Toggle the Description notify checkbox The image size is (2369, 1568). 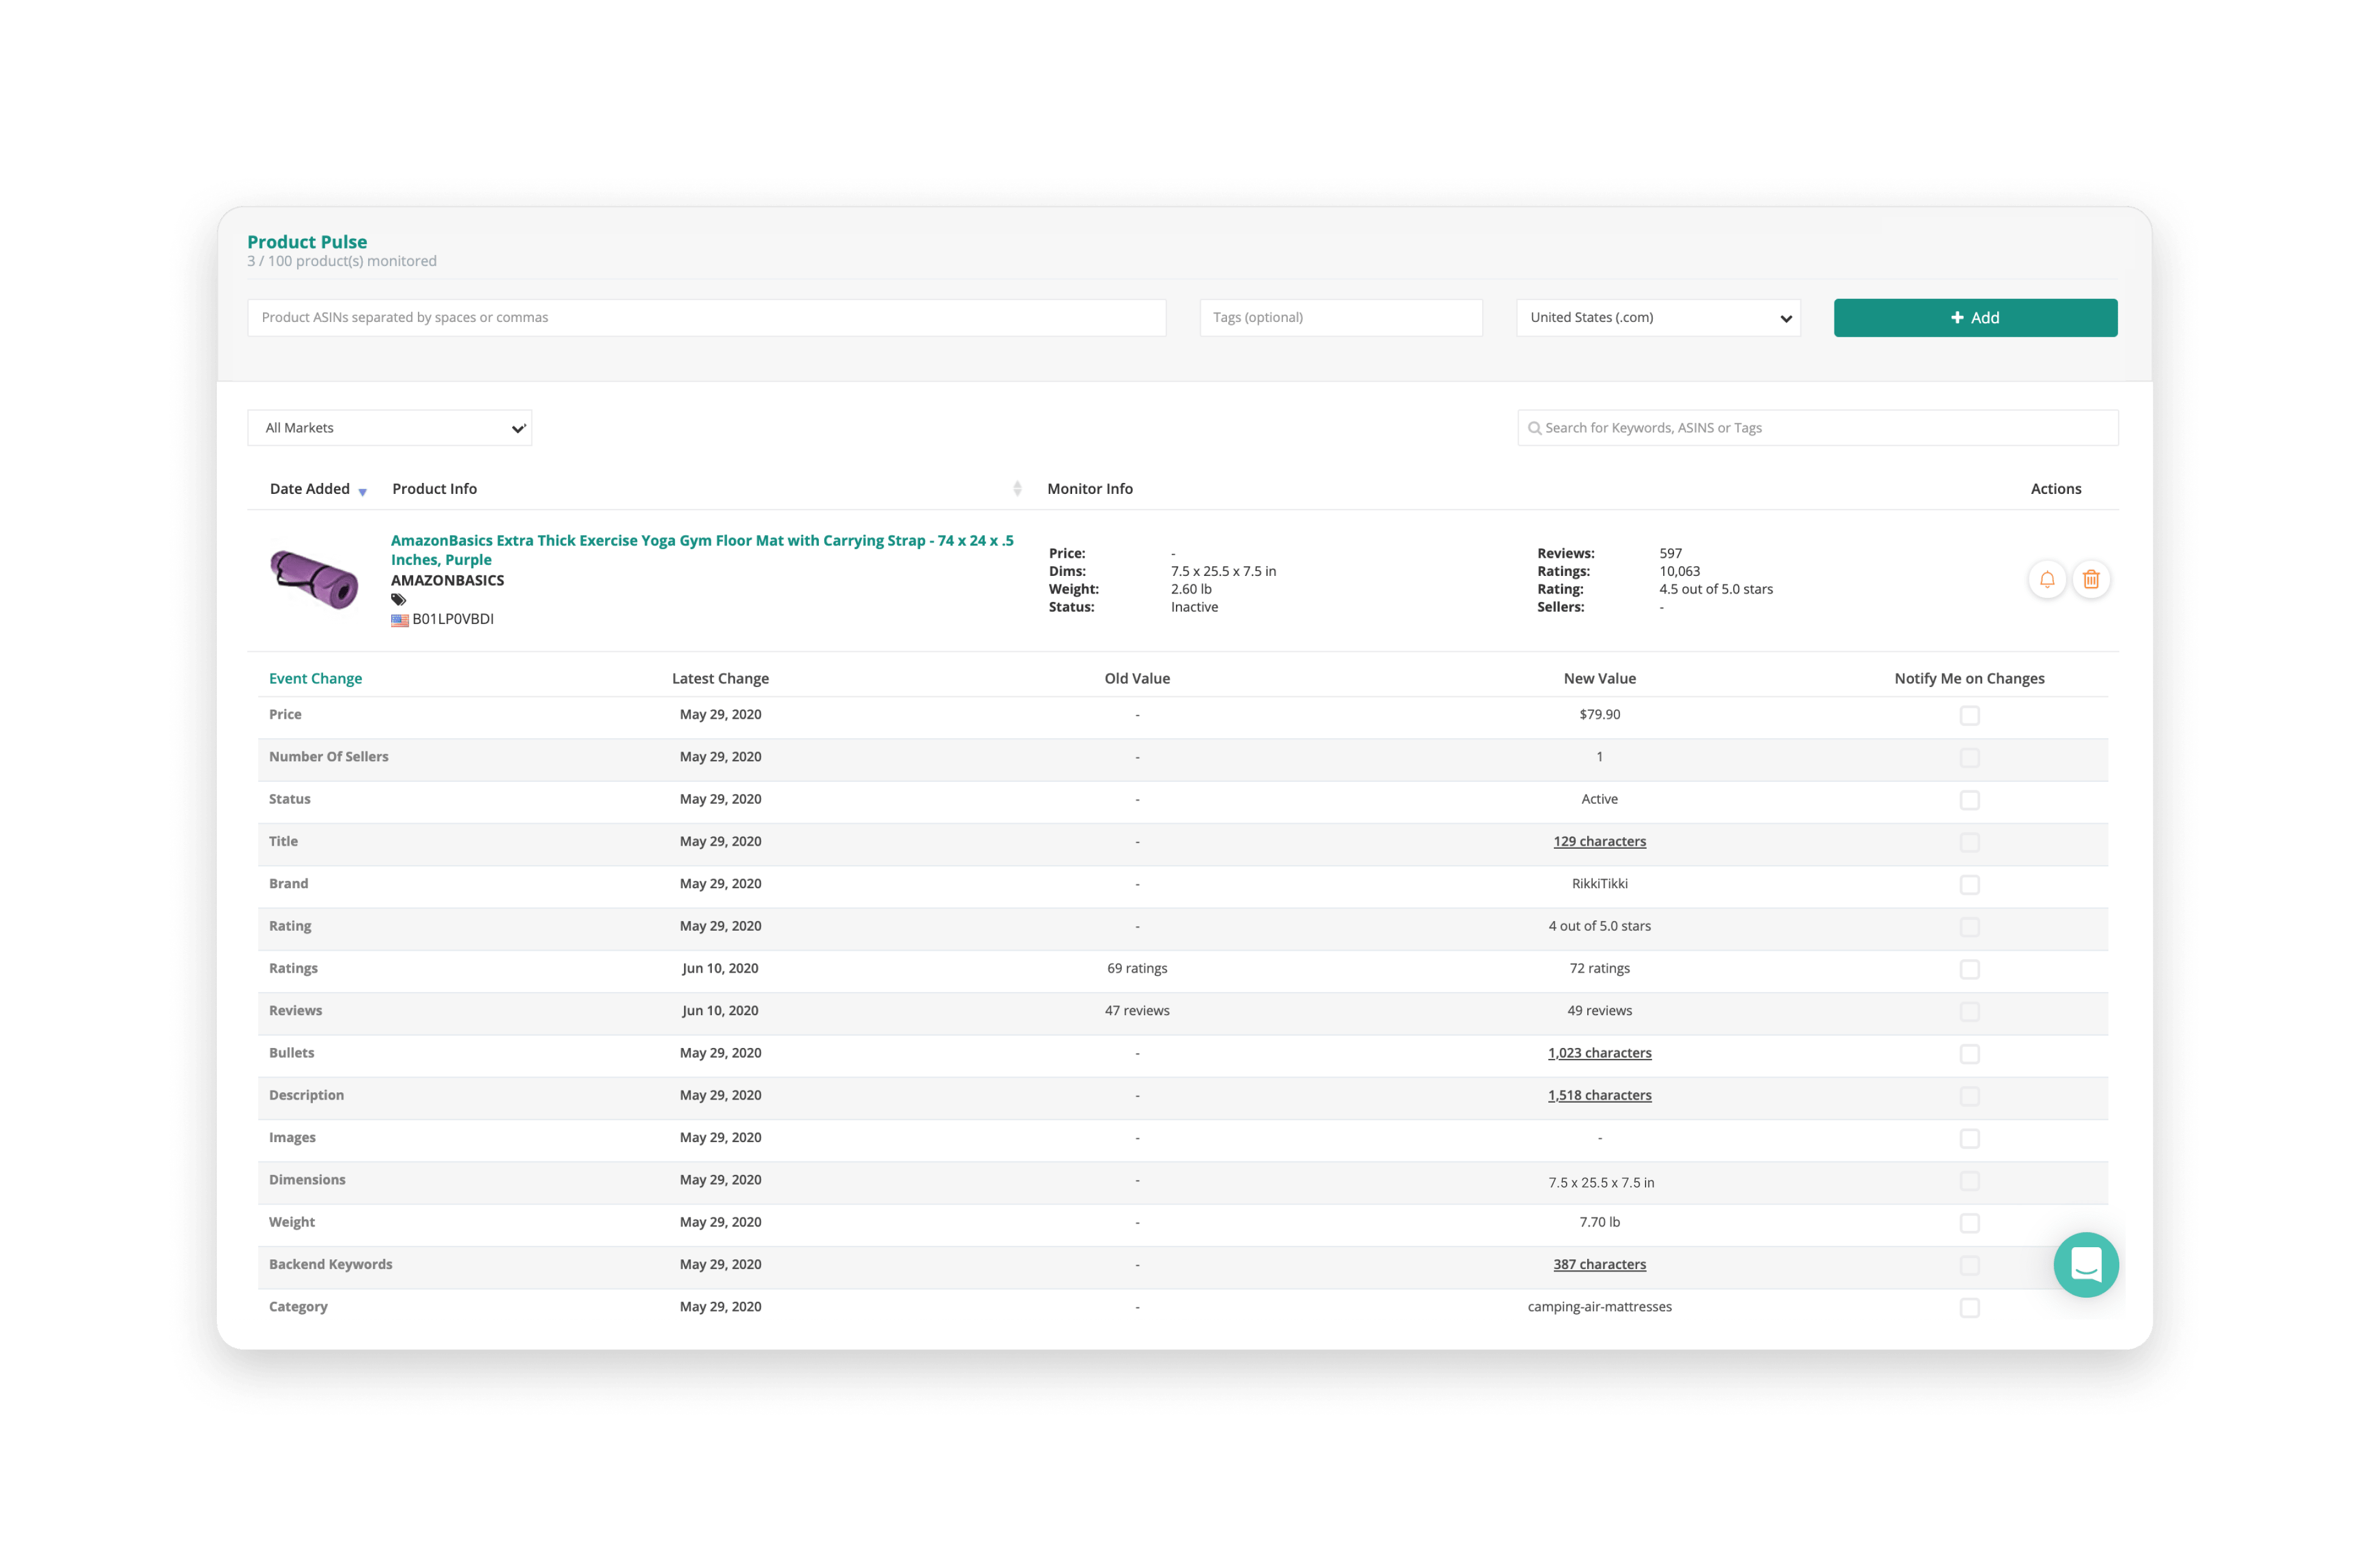1969,1096
